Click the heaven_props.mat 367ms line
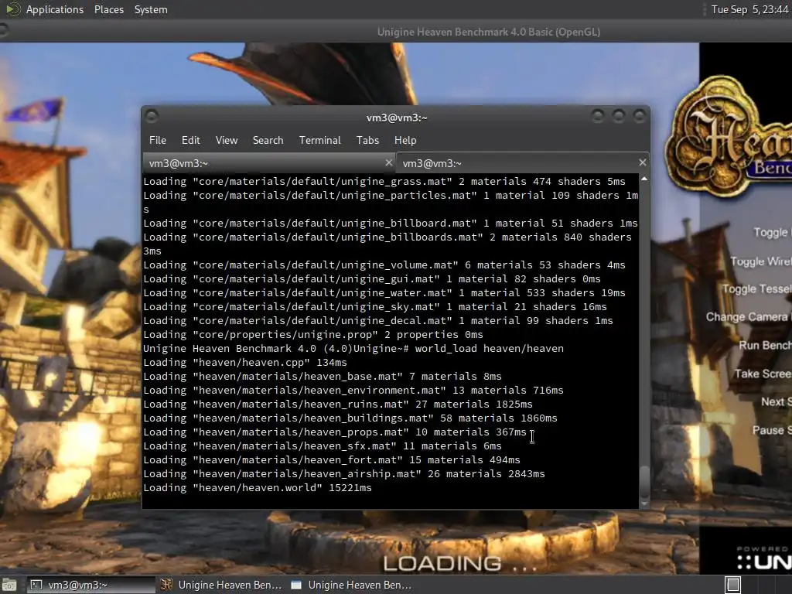 coord(334,432)
